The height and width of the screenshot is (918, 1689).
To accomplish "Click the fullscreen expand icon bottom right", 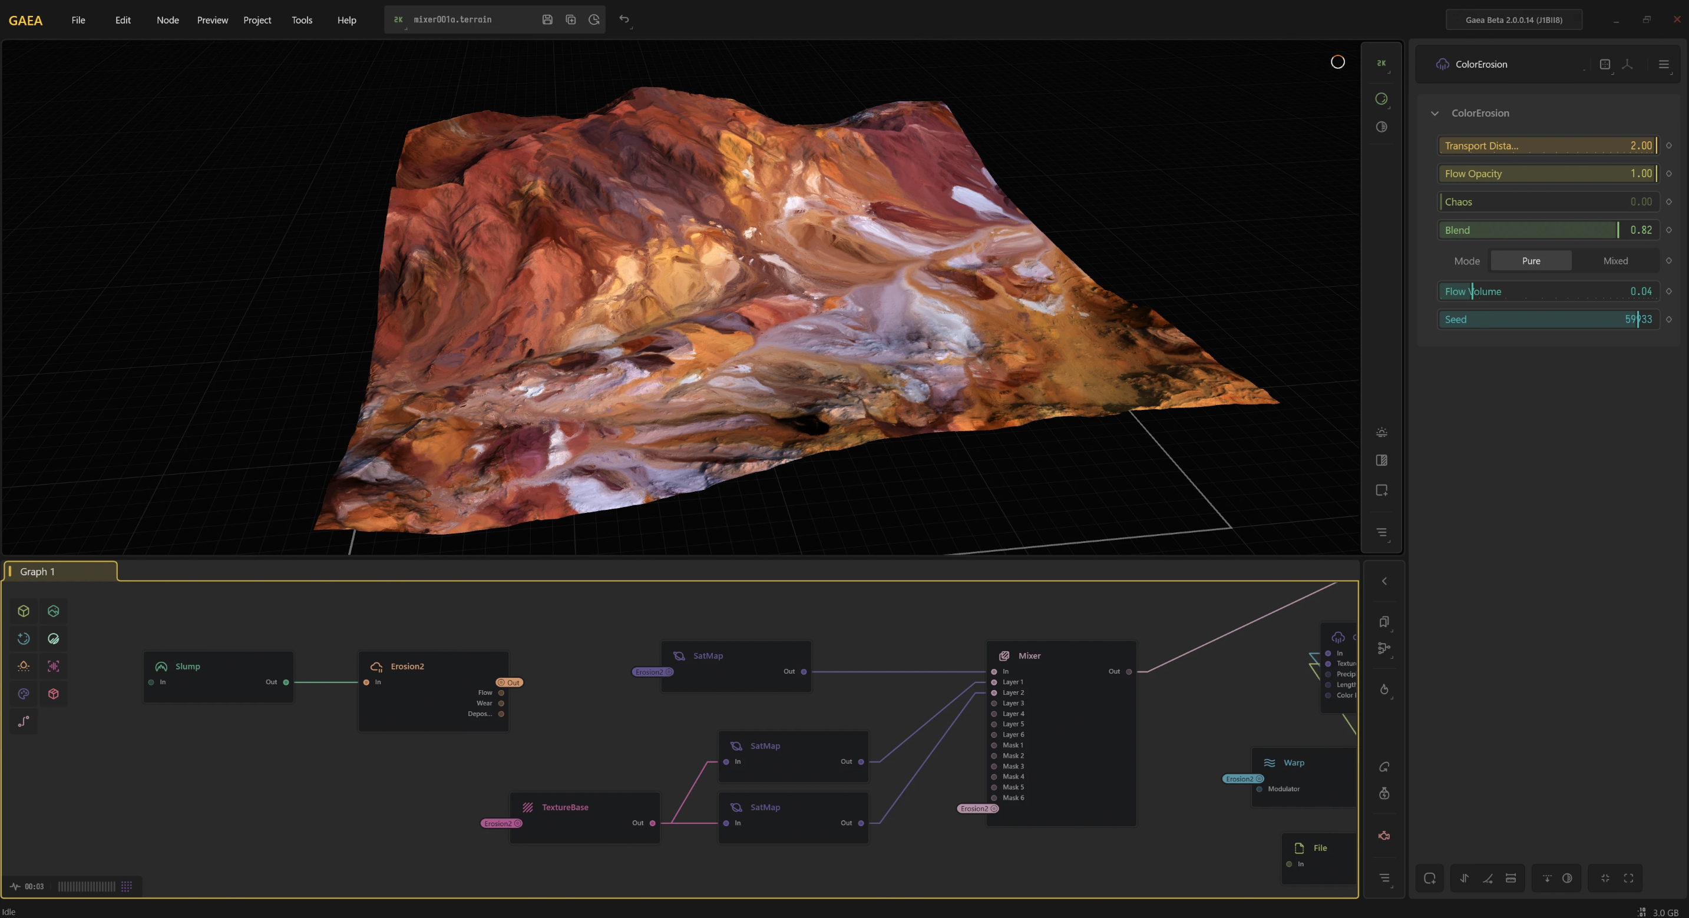I will coord(1629,878).
